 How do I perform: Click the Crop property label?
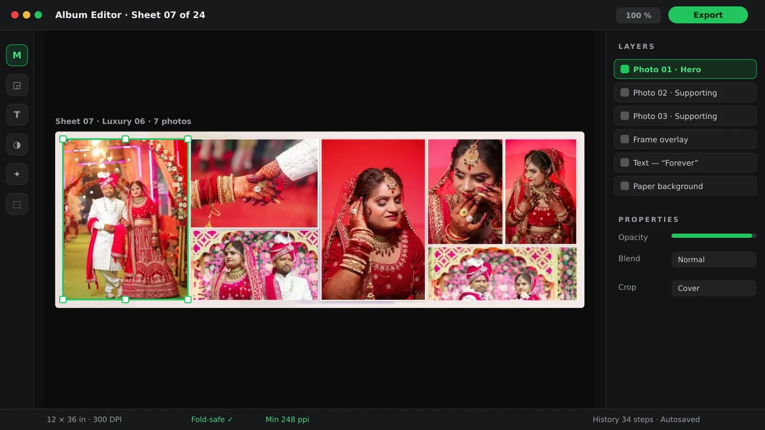click(x=627, y=287)
